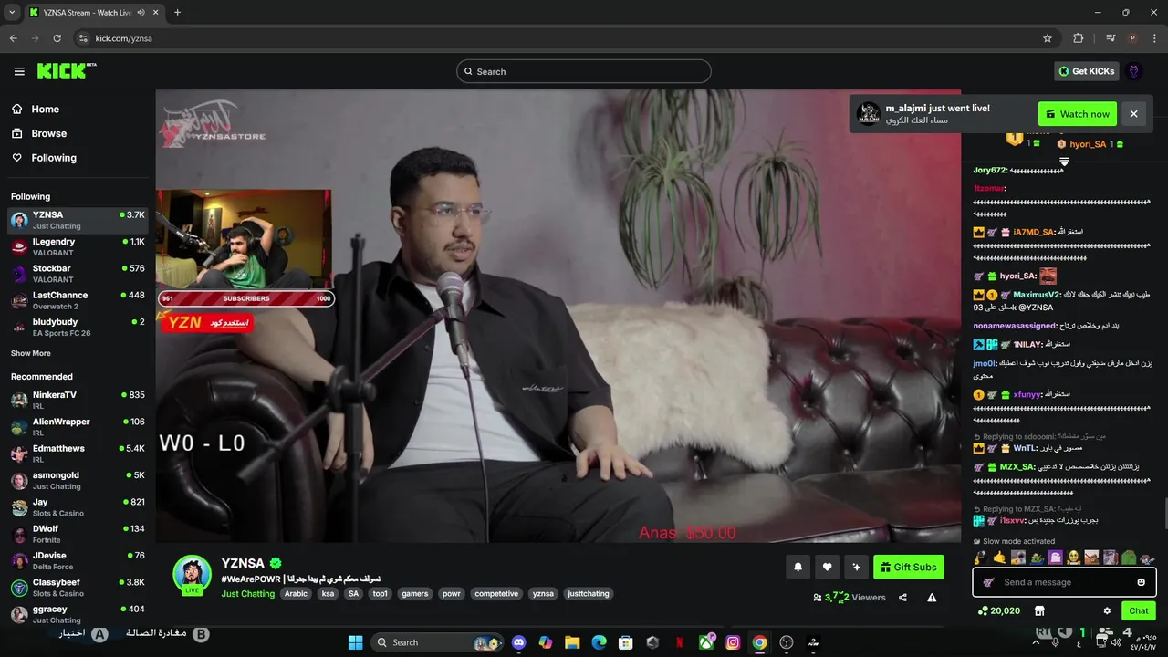Click the green Chat send button
1168x657 pixels.
(1139, 610)
